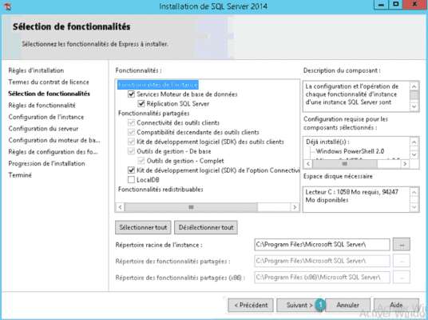The height and width of the screenshot is (320, 428).
Task: Click down arrow in disk space box
Action: [x=414, y=207]
